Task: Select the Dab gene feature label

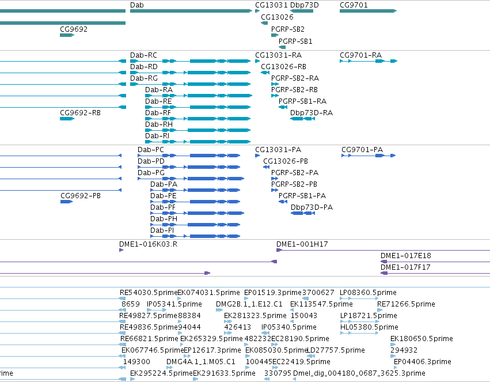Action: pos(137,5)
